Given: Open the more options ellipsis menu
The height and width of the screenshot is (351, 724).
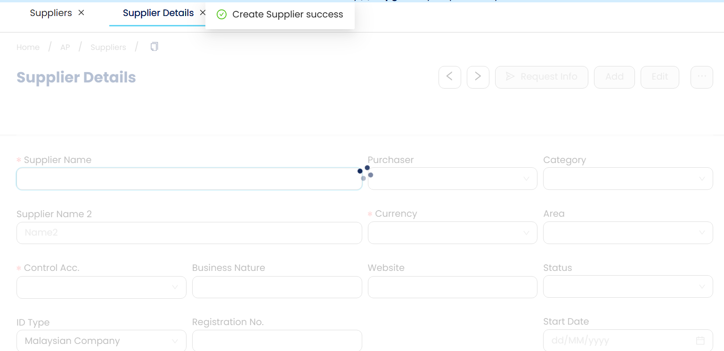Looking at the screenshot, I should (x=701, y=77).
